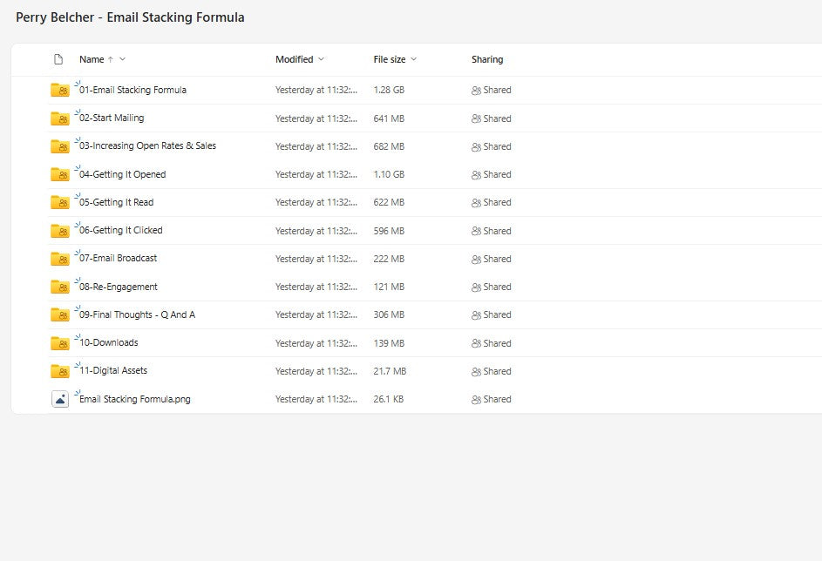Click Shared status for 05-Getting It Read

tap(492, 203)
